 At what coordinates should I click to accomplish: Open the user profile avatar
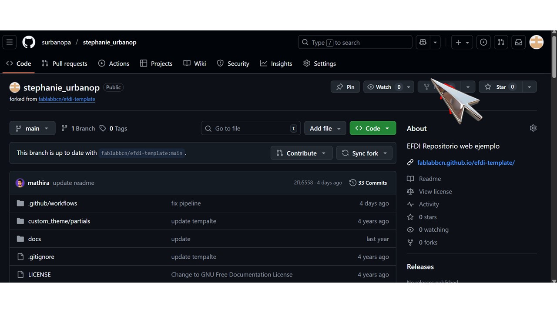[537, 42]
